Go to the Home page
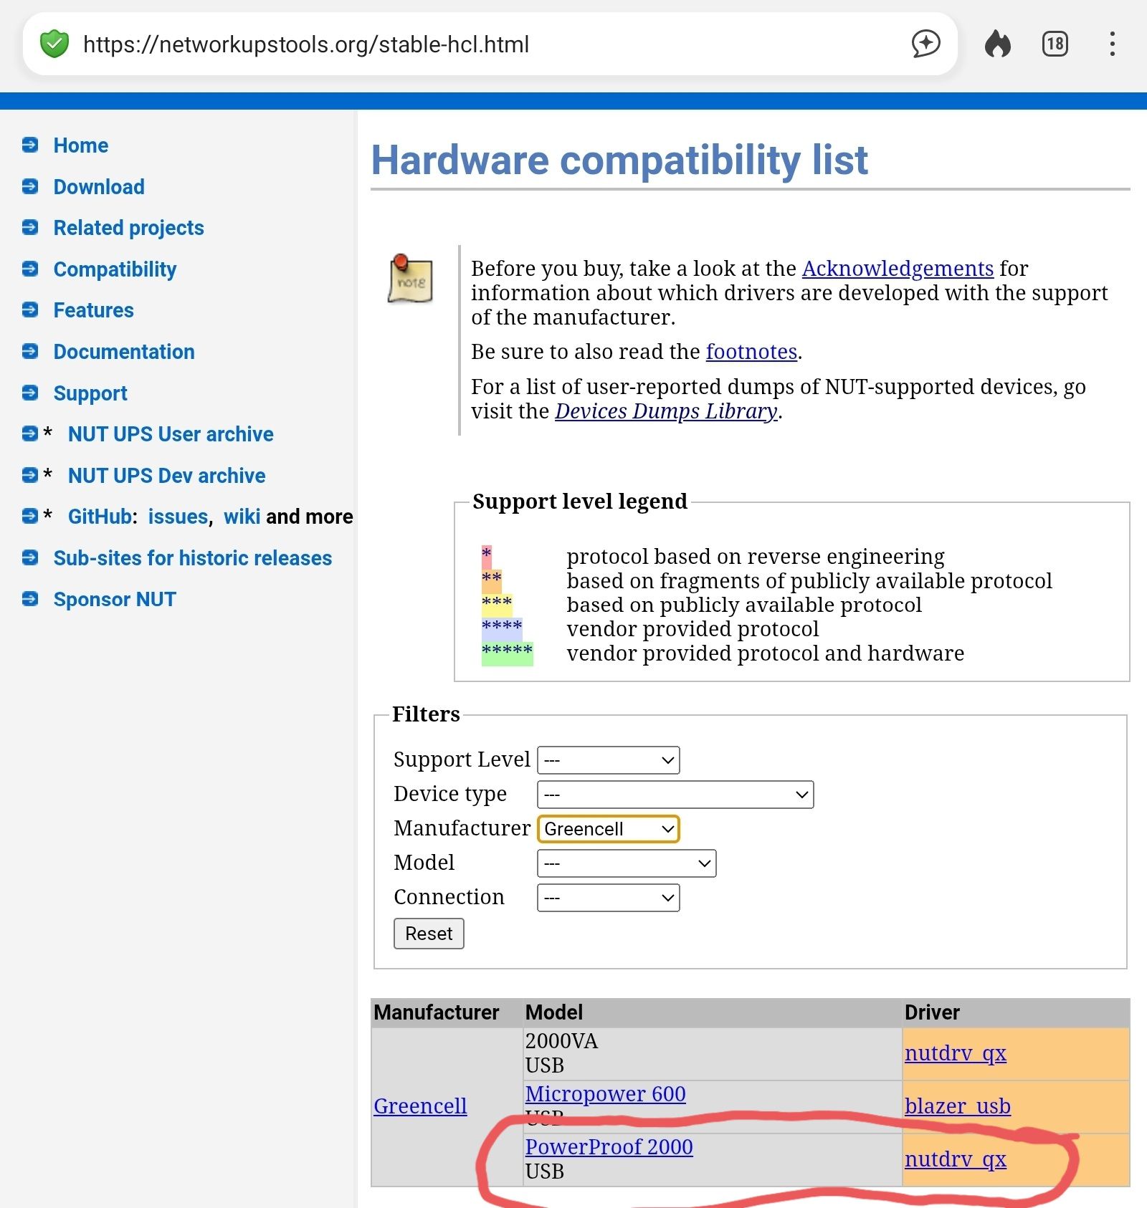Screen dimensions: 1147x1208 [x=81, y=145]
